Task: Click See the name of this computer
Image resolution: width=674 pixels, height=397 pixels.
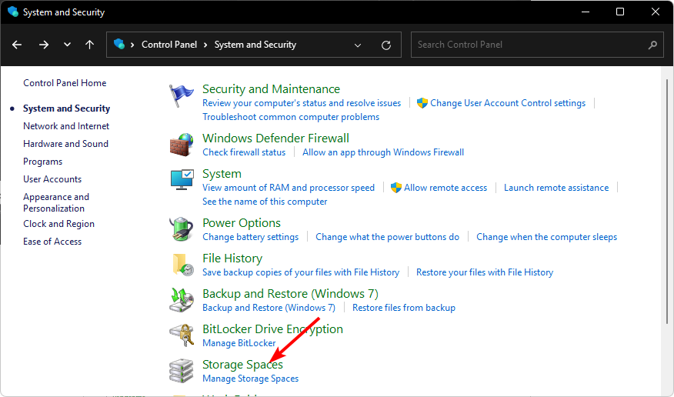Action: (265, 202)
